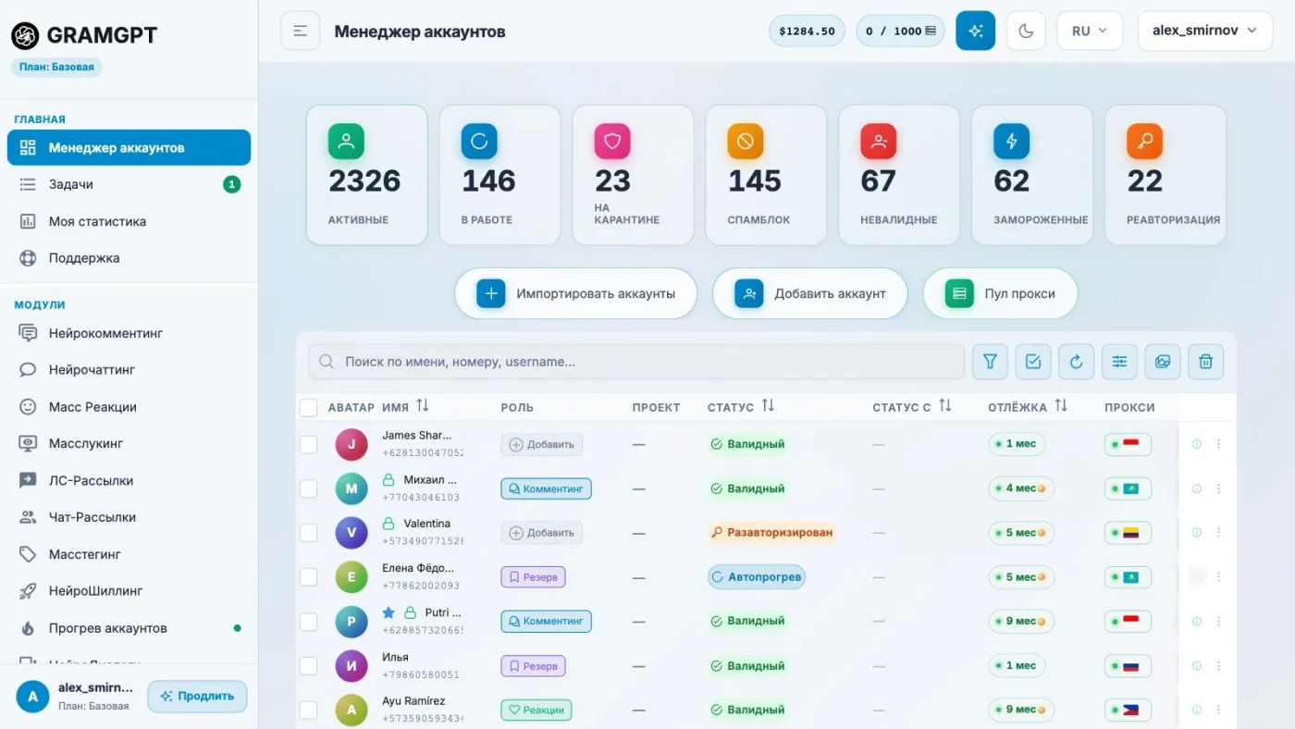Click the select-all checkmark icon in toolbar

coord(1033,362)
